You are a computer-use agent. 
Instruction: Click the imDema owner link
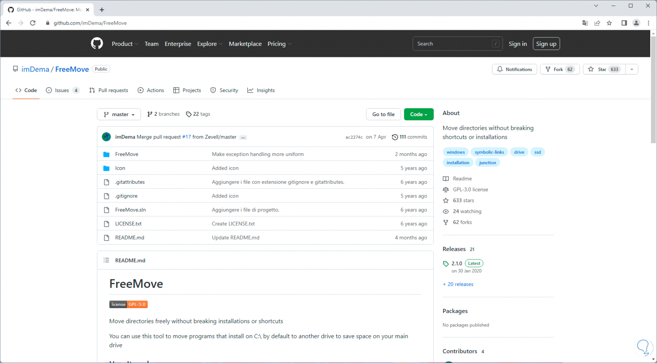(x=35, y=69)
